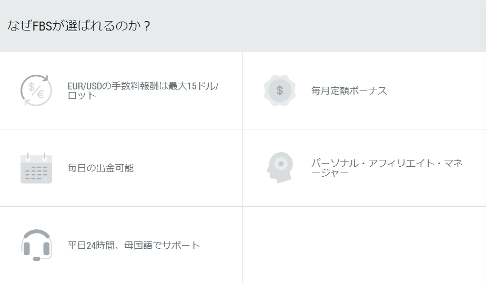This screenshot has height=283, width=486.
Task: Click the EUR/USDの手数料報酬 text line
Action: pos(143,86)
